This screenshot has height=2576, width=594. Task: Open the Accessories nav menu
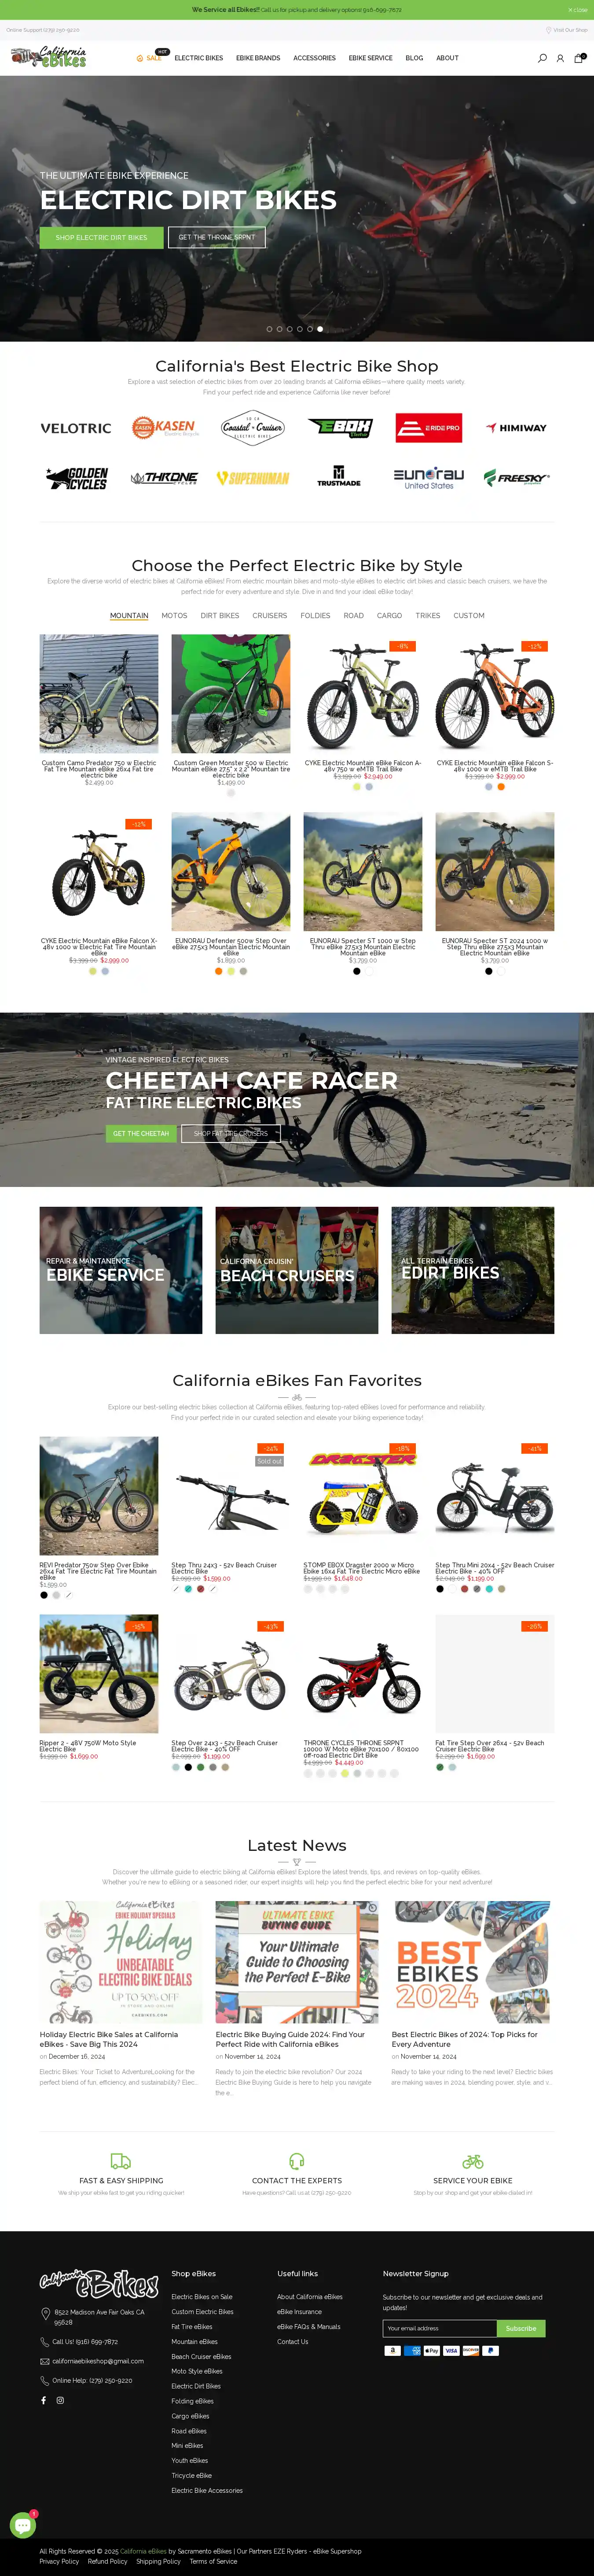pyautogui.click(x=314, y=58)
